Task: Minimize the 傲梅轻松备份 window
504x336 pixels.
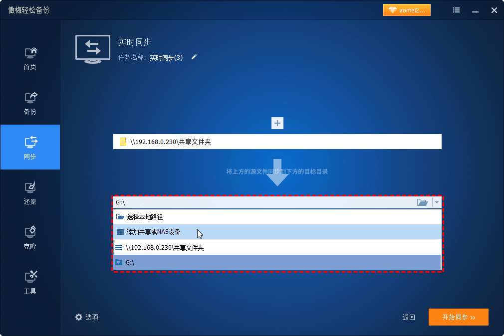Action: click(x=475, y=10)
